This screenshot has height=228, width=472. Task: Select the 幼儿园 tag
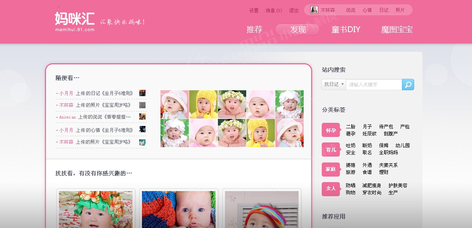pyautogui.click(x=403, y=146)
